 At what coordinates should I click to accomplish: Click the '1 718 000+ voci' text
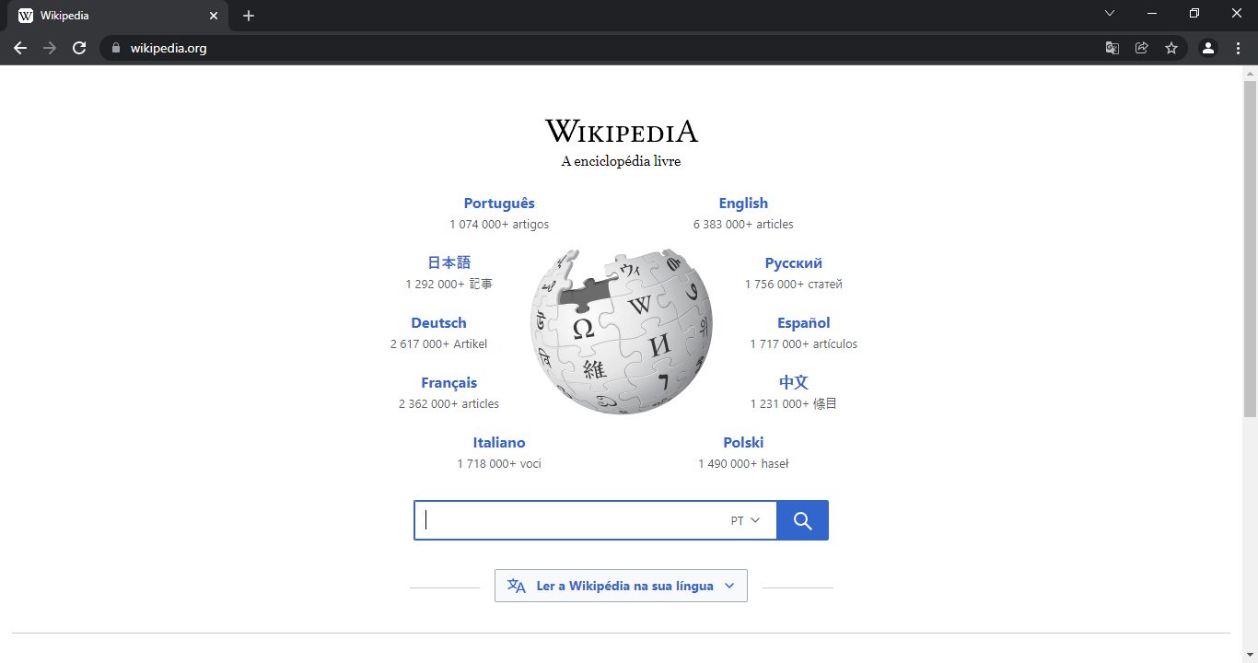pyautogui.click(x=499, y=464)
